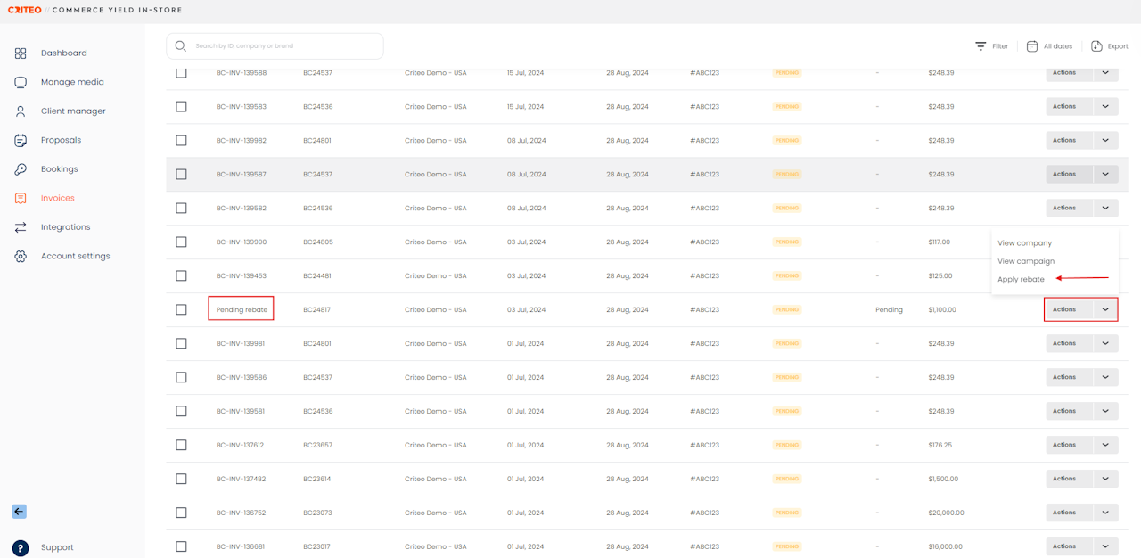Viewport: 1141px width, 558px height.
Task: Select View campaign menu option
Action: pos(1025,261)
